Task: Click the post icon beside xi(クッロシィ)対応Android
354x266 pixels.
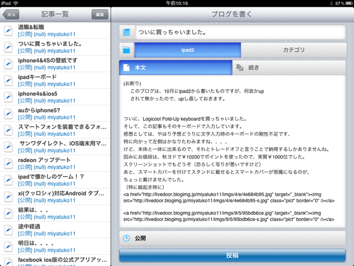Action: (x=8, y=197)
